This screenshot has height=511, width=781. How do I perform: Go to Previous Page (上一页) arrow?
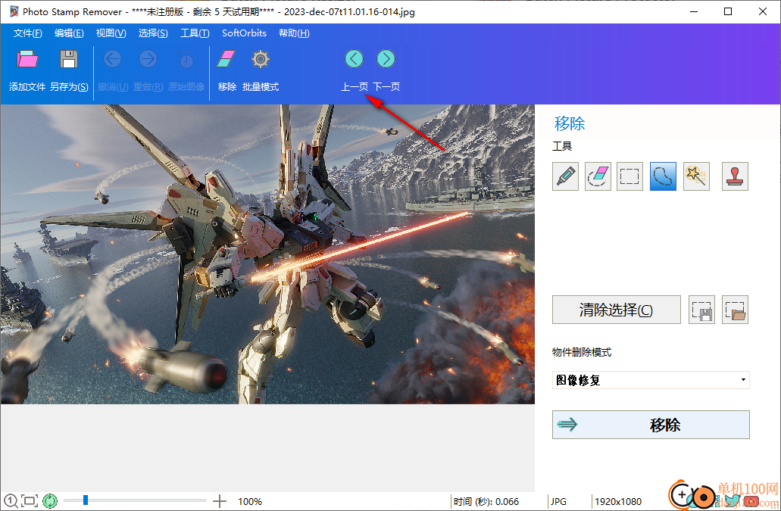point(355,59)
